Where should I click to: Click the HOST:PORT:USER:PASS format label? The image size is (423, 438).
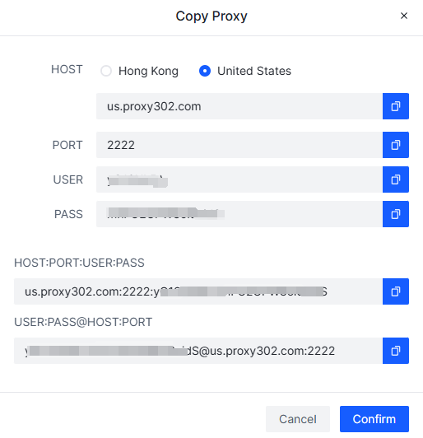click(79, 263)
